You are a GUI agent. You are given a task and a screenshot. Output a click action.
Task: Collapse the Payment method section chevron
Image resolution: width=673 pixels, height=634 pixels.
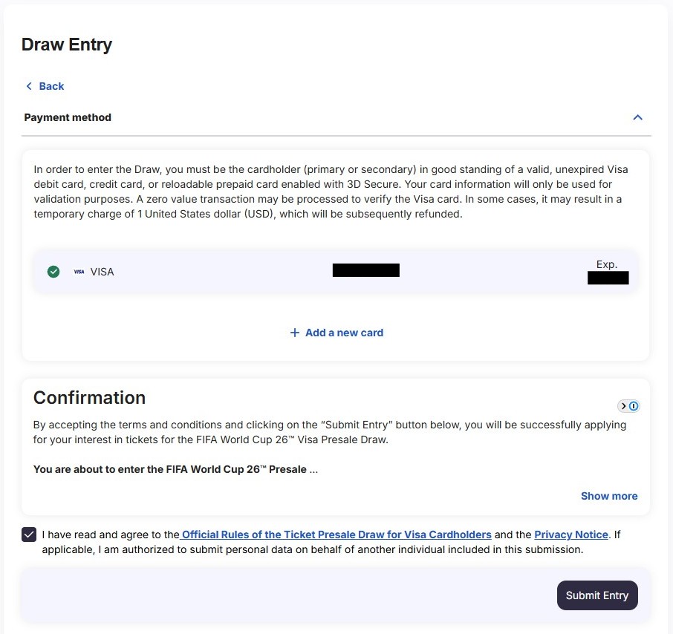pyautogui.click(x=638, y=117)
